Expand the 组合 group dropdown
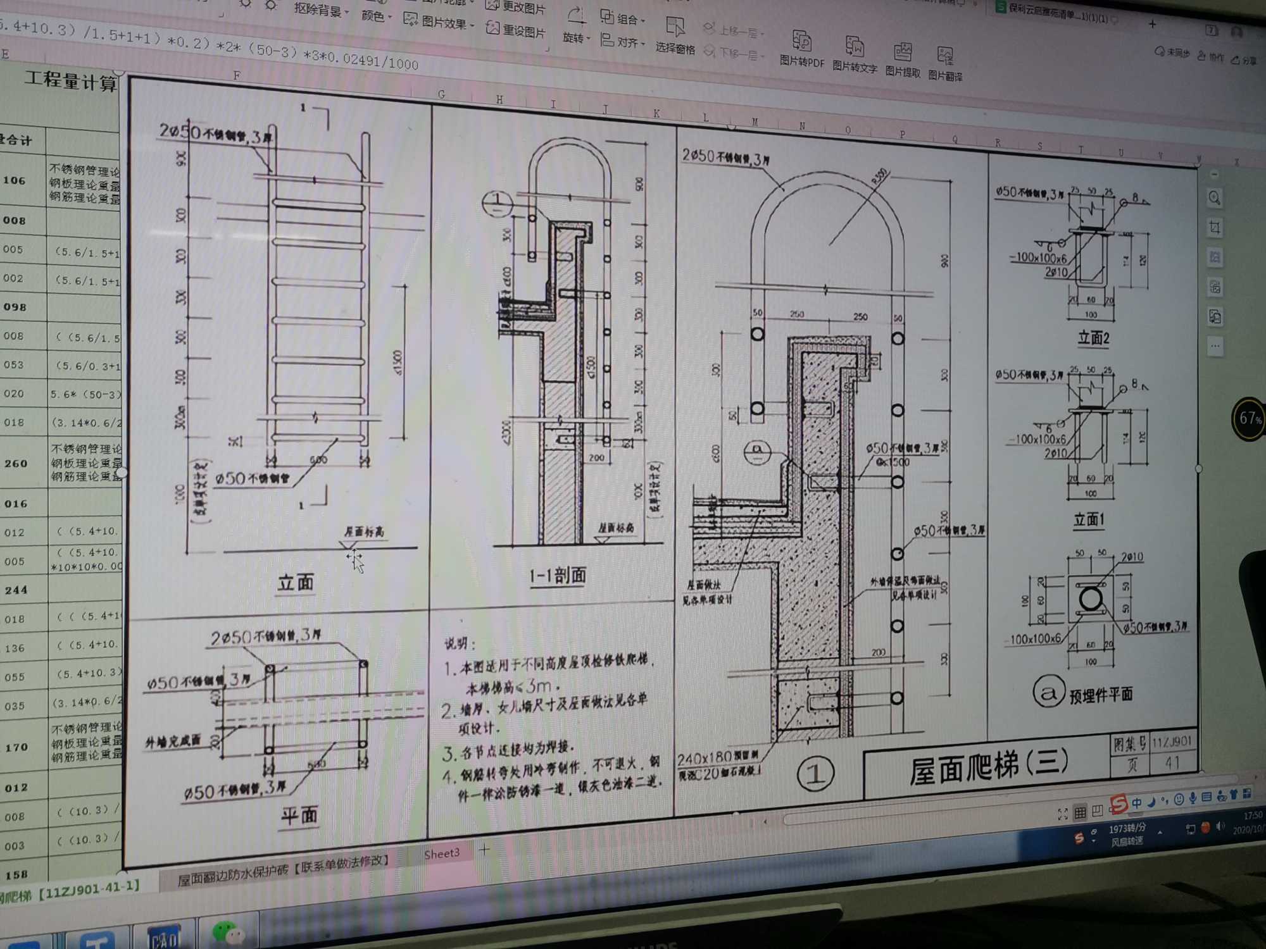The height and width of the screenshot is (949, 1266). click(622, 18)
